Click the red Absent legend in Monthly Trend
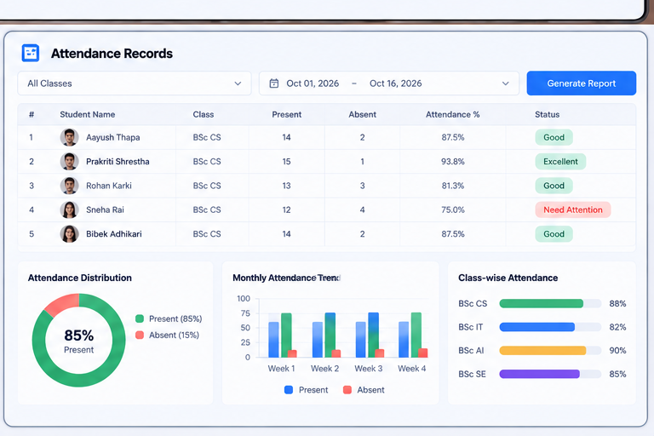Image resolution: width=654 pixels, height=436 pixels. click(x=347, y=390)
